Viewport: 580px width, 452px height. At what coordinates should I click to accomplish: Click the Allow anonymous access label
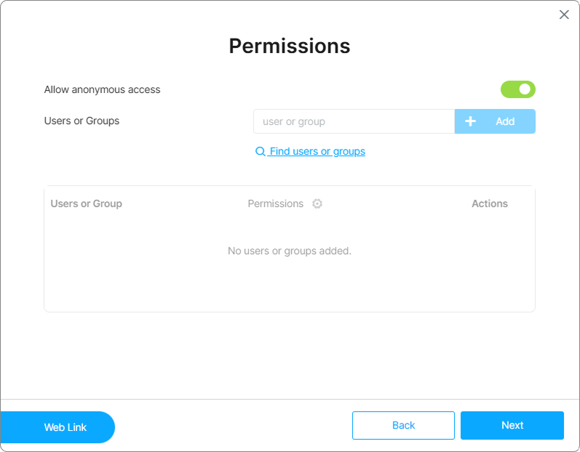tap(102, 89)
